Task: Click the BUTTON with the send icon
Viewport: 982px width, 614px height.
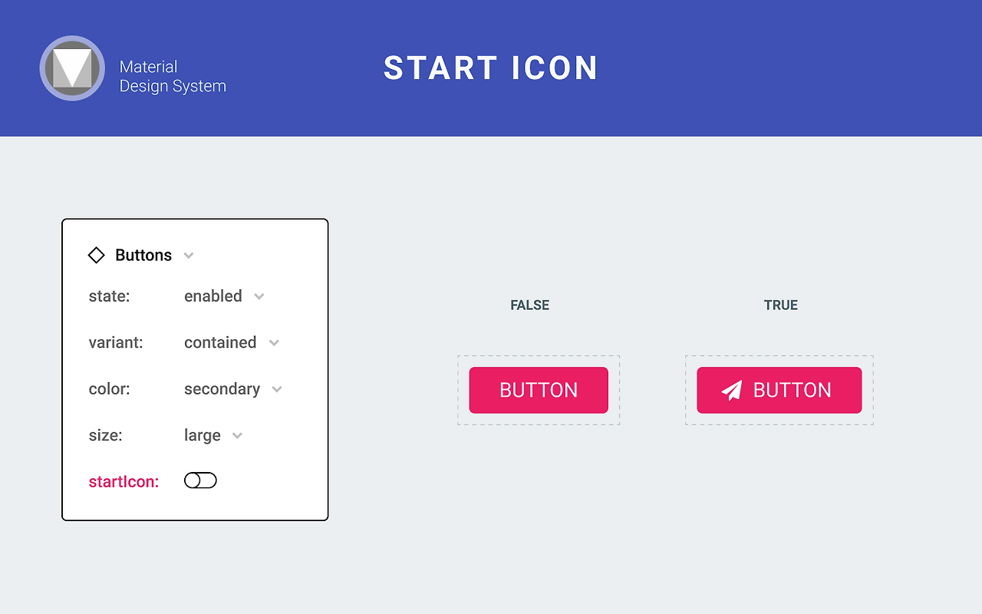Action: (779, 390)
